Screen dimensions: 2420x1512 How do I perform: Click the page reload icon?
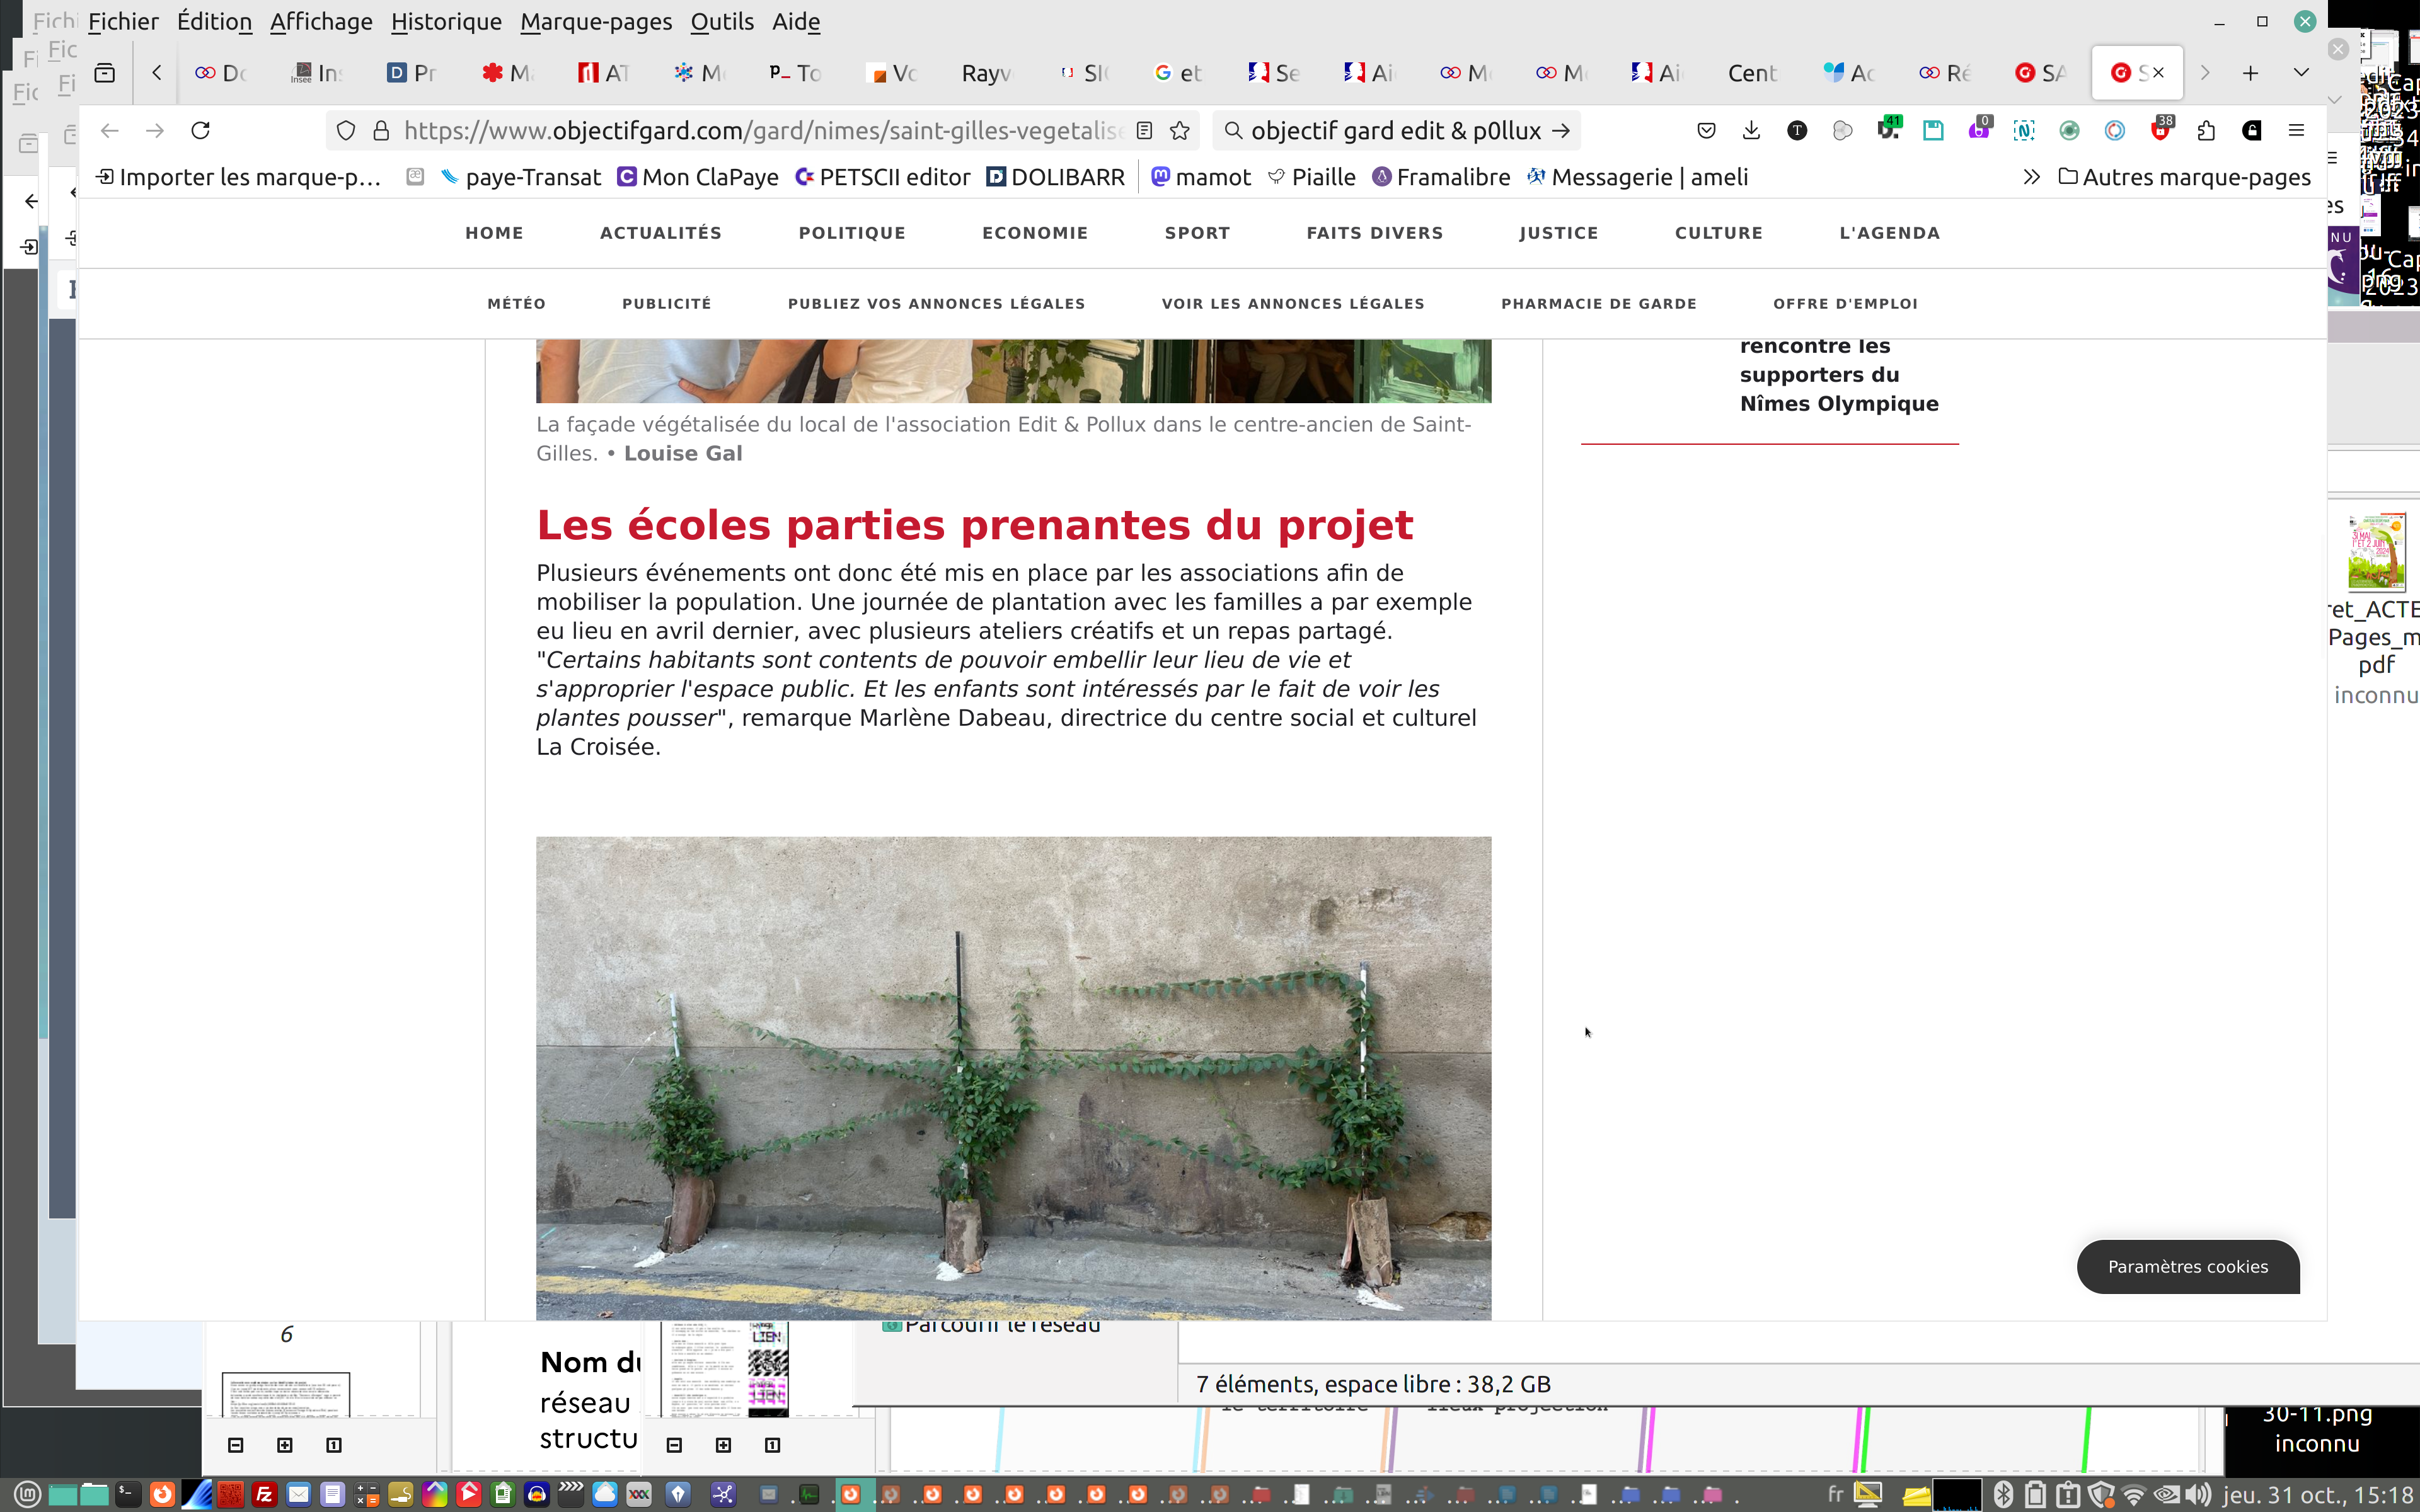(201, 131)
